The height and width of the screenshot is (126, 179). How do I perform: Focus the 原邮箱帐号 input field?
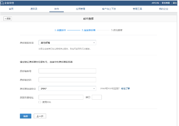point(67,71)
